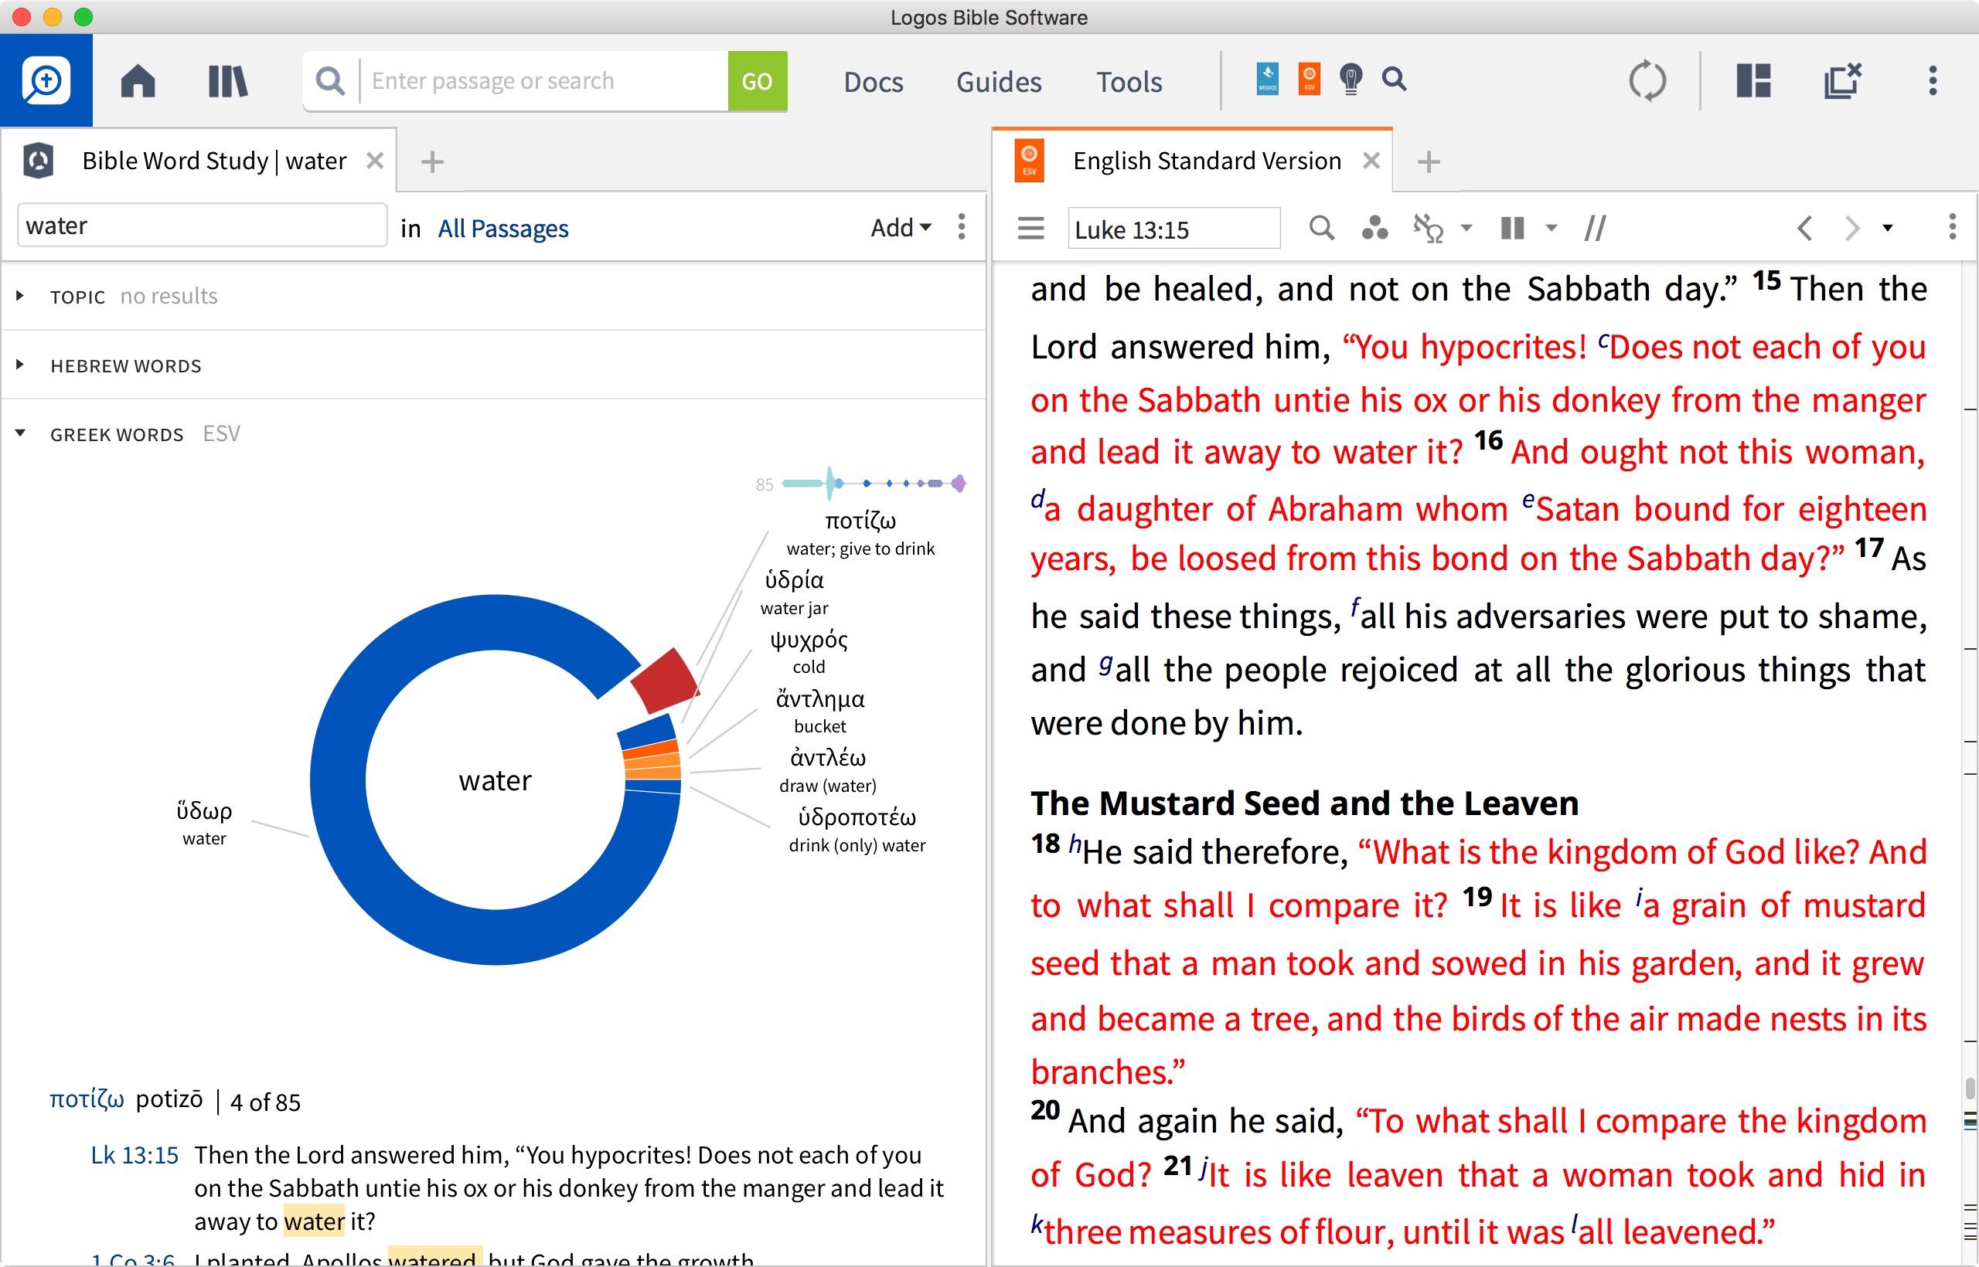Click the lightbulb shortcut icon
The height and width of the screenshot is (1267, 1979).
pos(1350,79)
